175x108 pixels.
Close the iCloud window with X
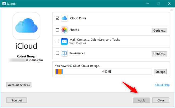[x=169, y=4]
